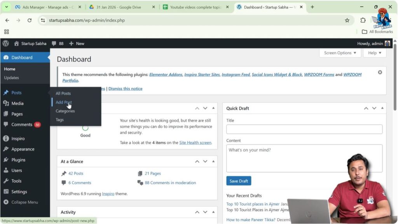398x224 pixels.
Task: Click the Save Draft button
Action: [x=238, y=181]
